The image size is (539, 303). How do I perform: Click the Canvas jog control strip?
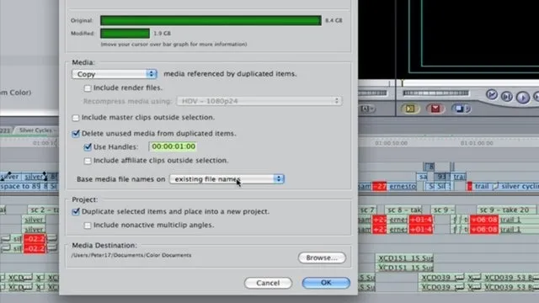(x=435, y=93)
